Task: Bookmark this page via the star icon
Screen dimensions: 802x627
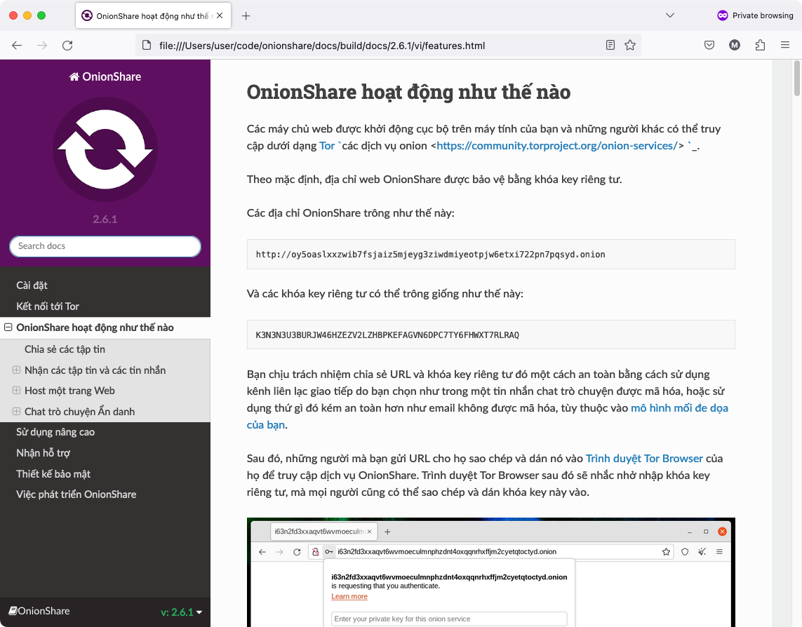Action: (630, 44)
